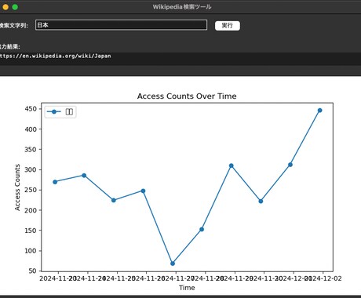
Task: Click the chart legend box
Action: pos(60,112)
